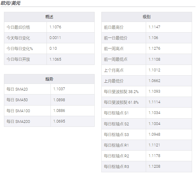196x175 pixels.
Task: Click the 上个月高点 value 1.1012
Action: click(x=154, y=70)
